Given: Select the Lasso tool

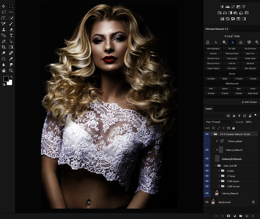Looking at the screenshot, I should (3, 12).
